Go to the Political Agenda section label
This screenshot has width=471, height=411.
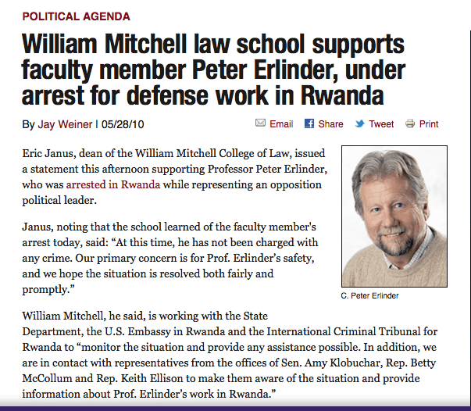coord(76,16)
